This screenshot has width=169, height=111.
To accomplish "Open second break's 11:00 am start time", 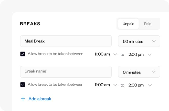I will coord(102,85).
